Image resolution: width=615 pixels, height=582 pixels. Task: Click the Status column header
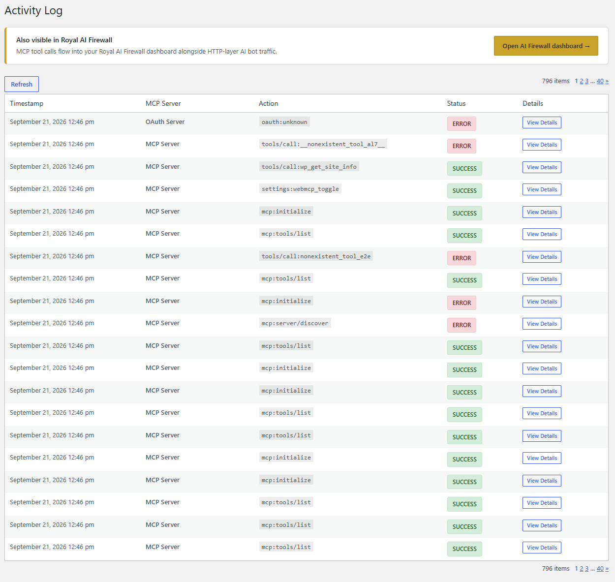[x=456, y=103]
